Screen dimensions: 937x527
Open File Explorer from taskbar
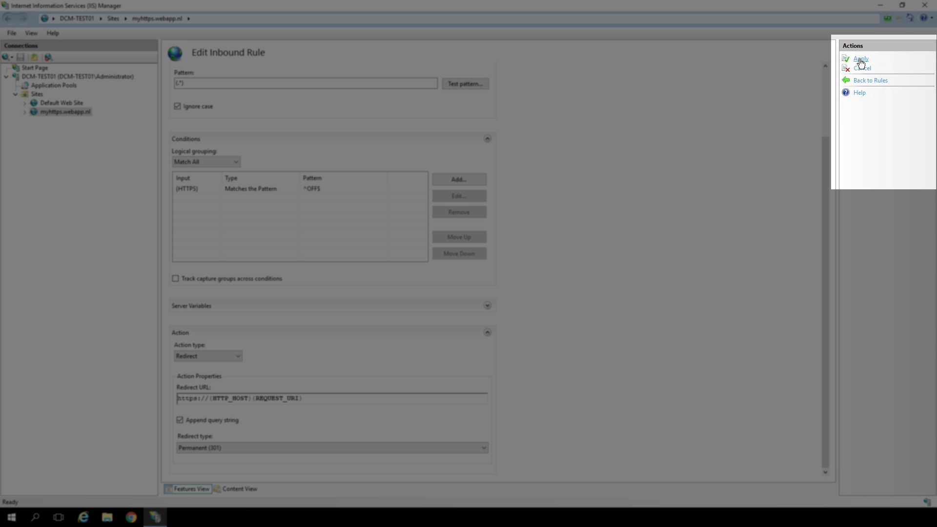click(x=107, y=517)
